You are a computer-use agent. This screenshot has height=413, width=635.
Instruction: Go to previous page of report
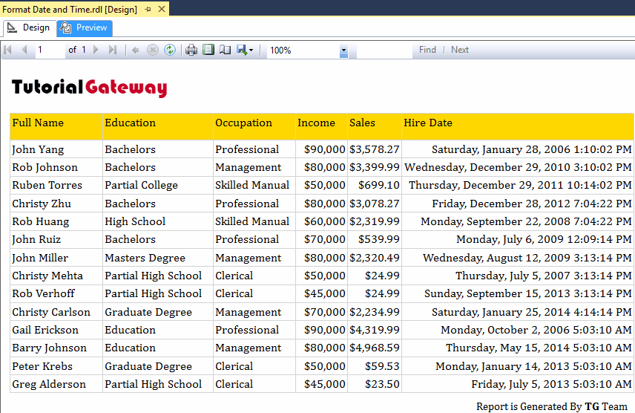click(x=24, y=50)
